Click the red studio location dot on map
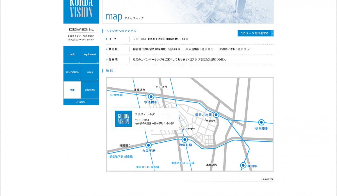The image size is (337, 196). click(183, 129)
